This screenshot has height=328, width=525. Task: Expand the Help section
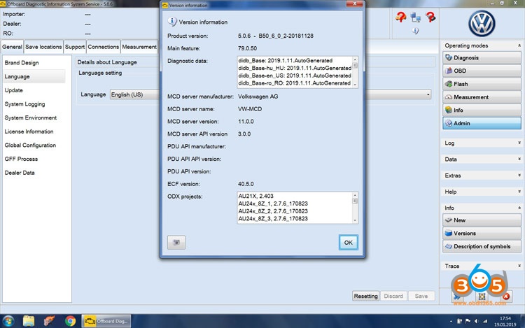(519, 192)
